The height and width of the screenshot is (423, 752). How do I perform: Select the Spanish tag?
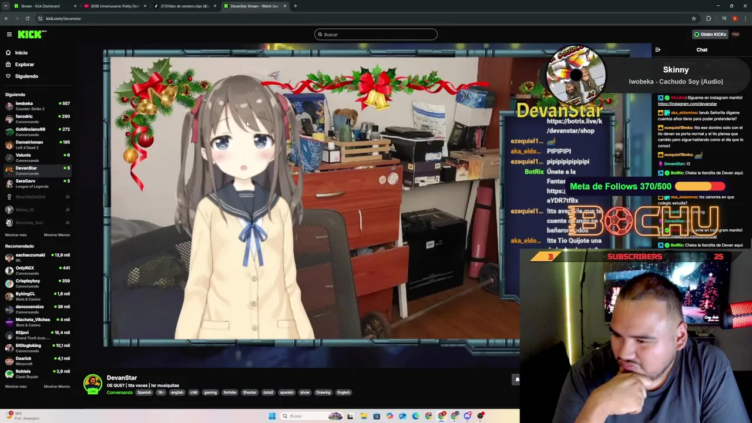(144, 392)
